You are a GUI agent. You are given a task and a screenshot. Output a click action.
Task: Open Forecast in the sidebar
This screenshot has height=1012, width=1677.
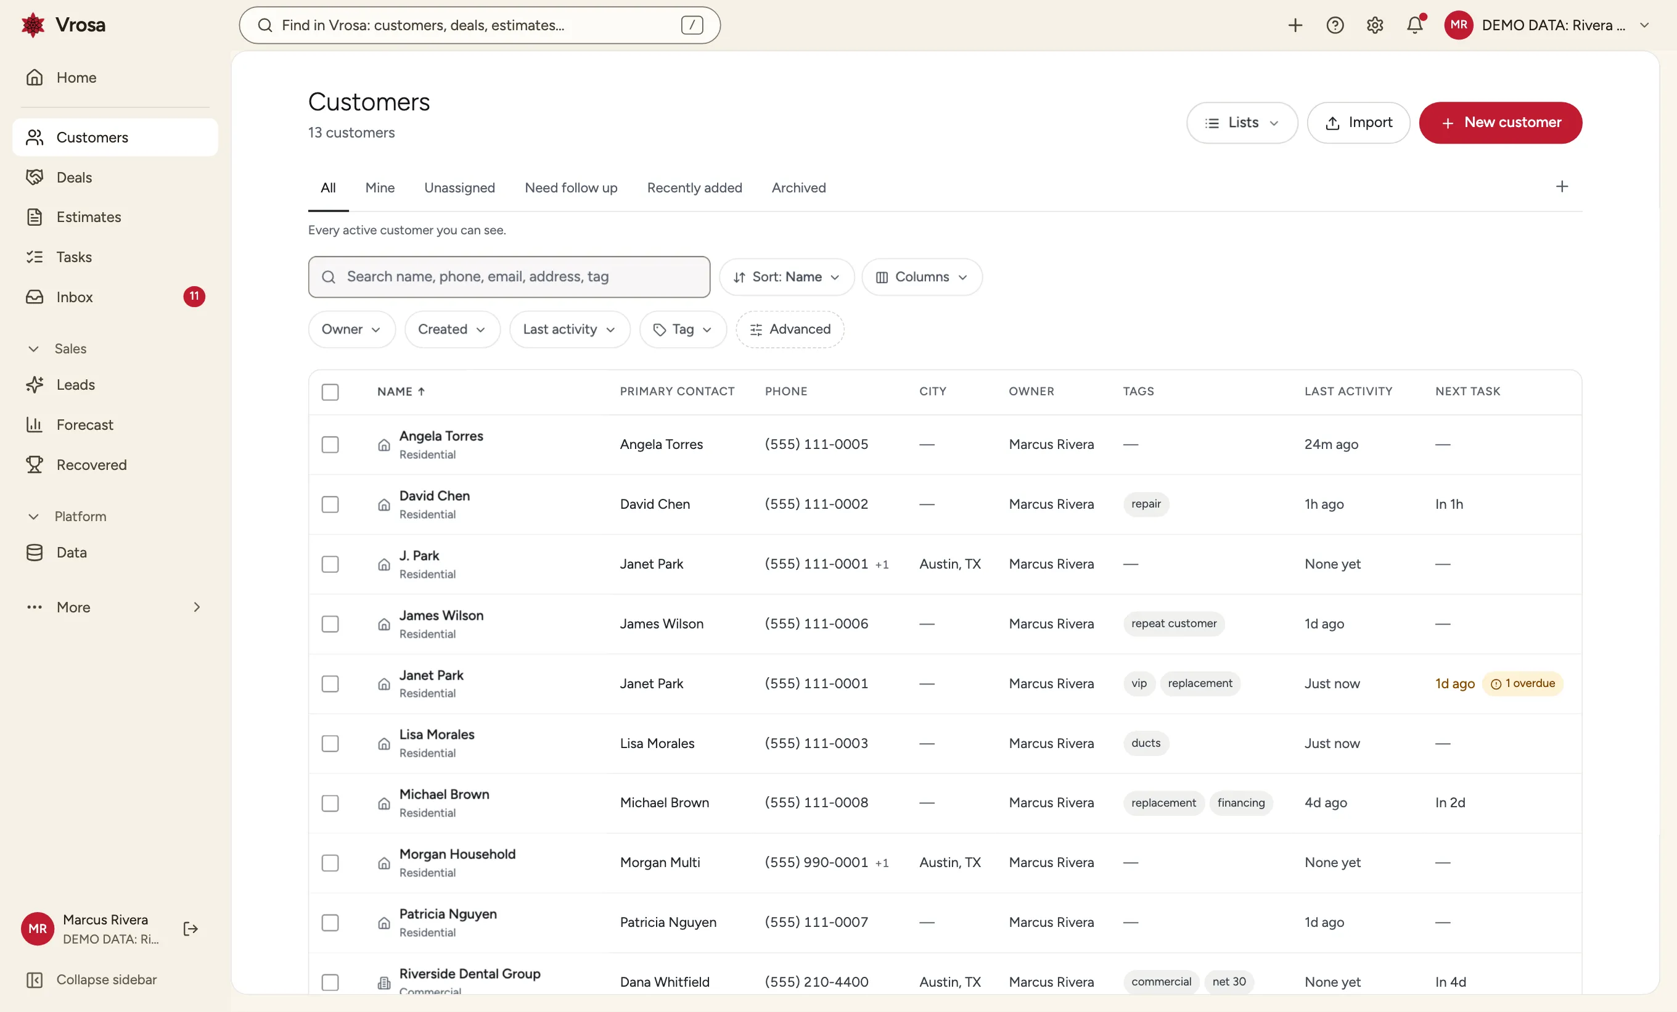[x=115, y=425]
